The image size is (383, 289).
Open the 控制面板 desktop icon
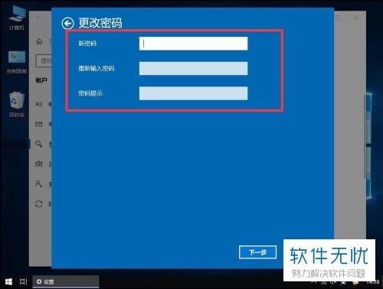tap(17, 62)
